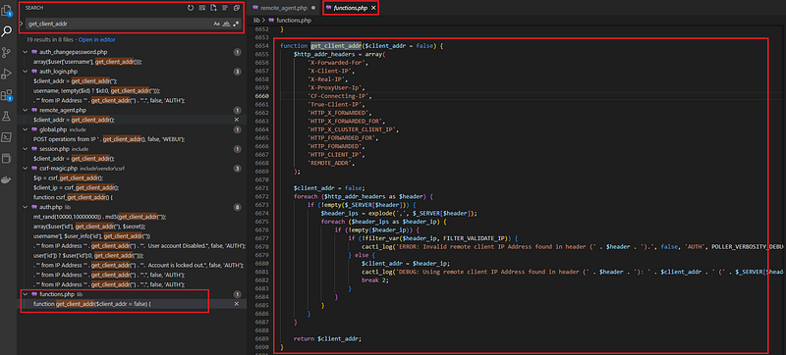Collapse auth_changepassword.php results
786x355 pixels.
(26, 52)
